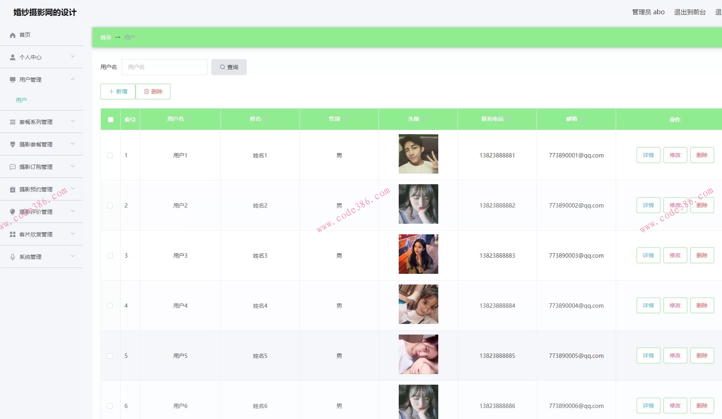The height and width of the screenshot is (419, 722).
Task: Click 退出到前台 in the top bar
Action: (x=690, y=12)
